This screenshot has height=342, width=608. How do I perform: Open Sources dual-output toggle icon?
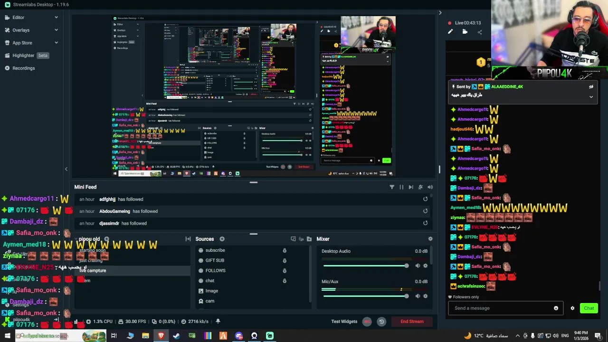(293, 239)
